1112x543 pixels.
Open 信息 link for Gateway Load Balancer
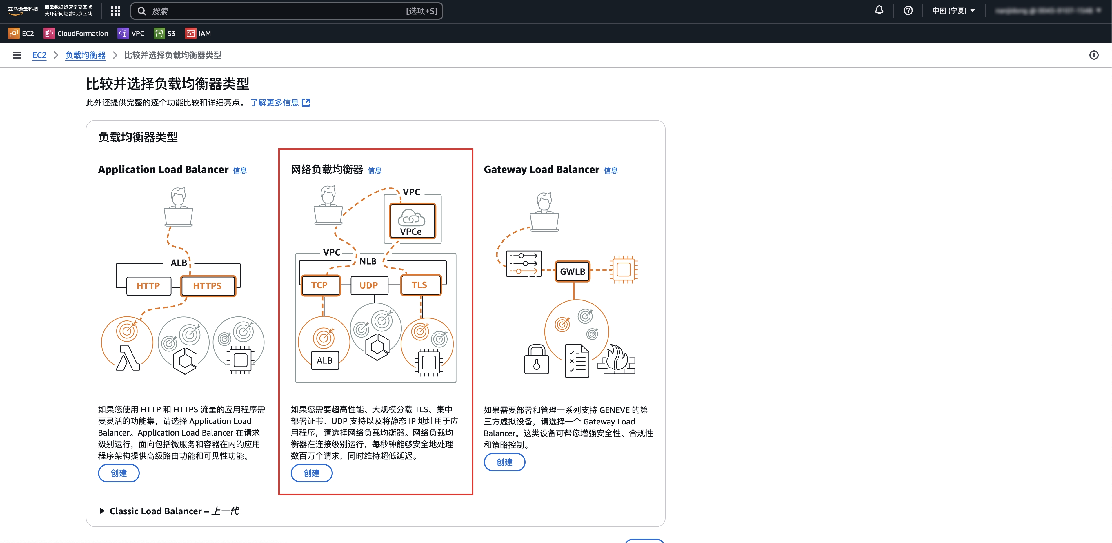(x=611, y=171)
